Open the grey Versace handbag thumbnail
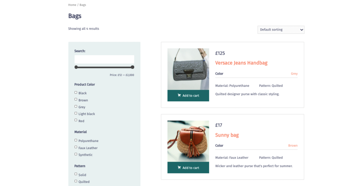Viewport: 348px width, 186px height. [188, 69]
